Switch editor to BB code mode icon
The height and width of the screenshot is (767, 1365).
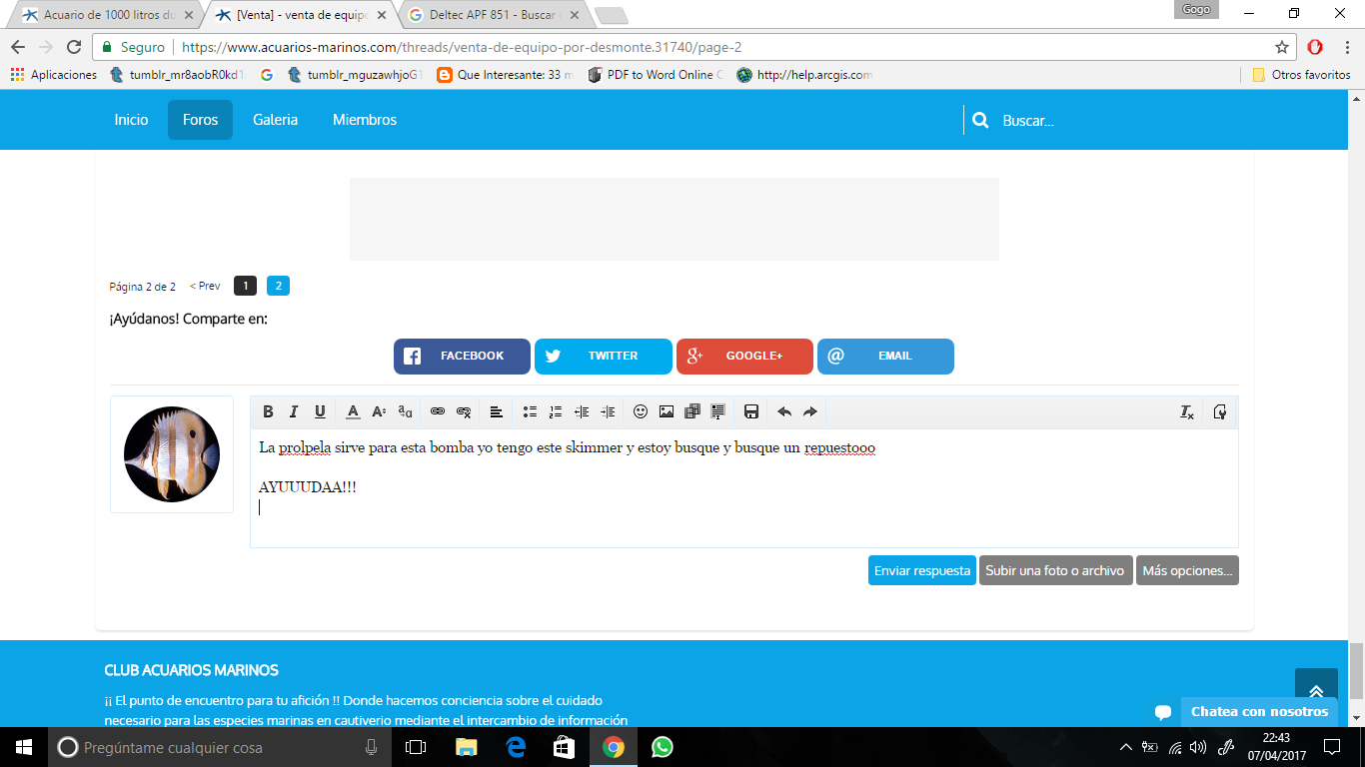[1220, 411]
